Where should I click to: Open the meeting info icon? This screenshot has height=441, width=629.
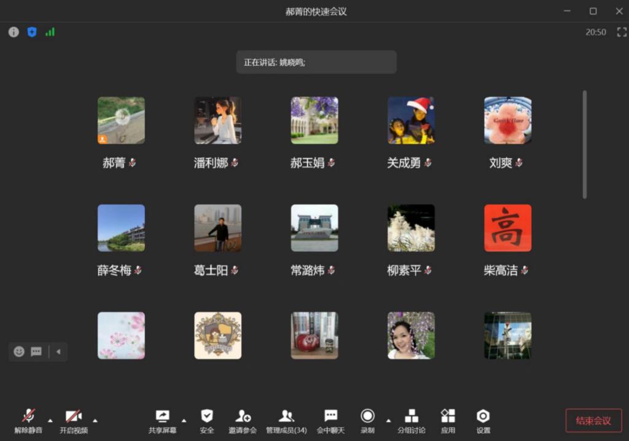point(14,32)
